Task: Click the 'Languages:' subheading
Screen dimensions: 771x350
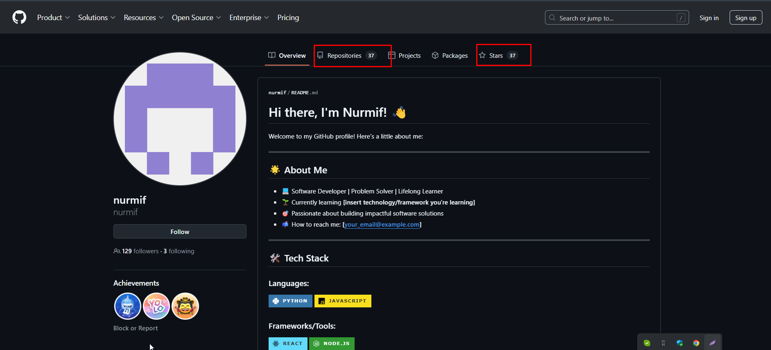Action: [289, 284]
